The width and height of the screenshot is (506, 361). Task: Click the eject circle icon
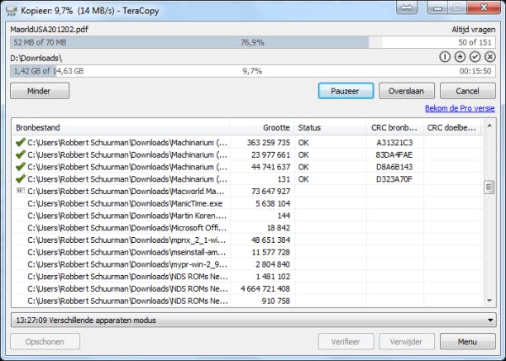click(460, 57)
